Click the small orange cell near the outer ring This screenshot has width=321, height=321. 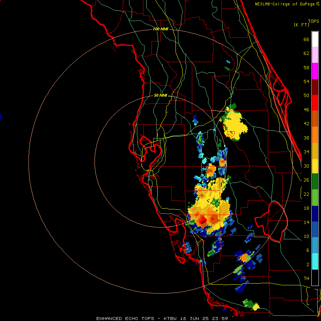244,258
